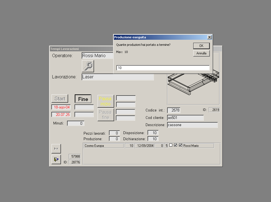Click the Lavorazione field showing Laser
Viewport: 271px width, 202px height.
[x=118, y=77]
